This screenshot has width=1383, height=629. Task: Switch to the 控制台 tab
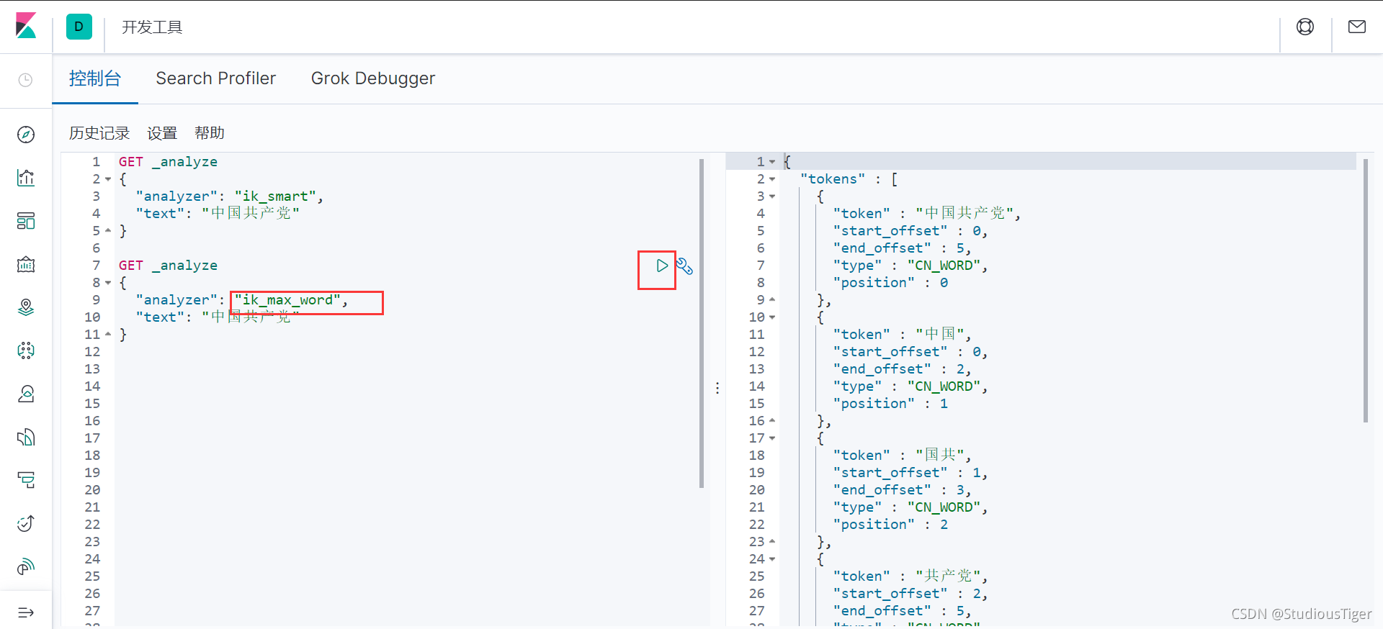95,78
